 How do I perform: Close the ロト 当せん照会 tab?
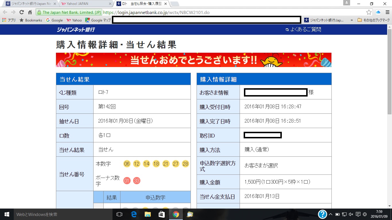(166, 4)
